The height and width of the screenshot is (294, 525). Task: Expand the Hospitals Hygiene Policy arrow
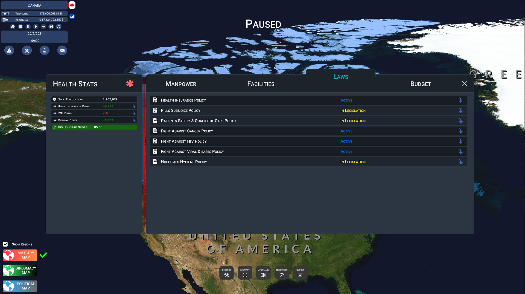[460, 162]
